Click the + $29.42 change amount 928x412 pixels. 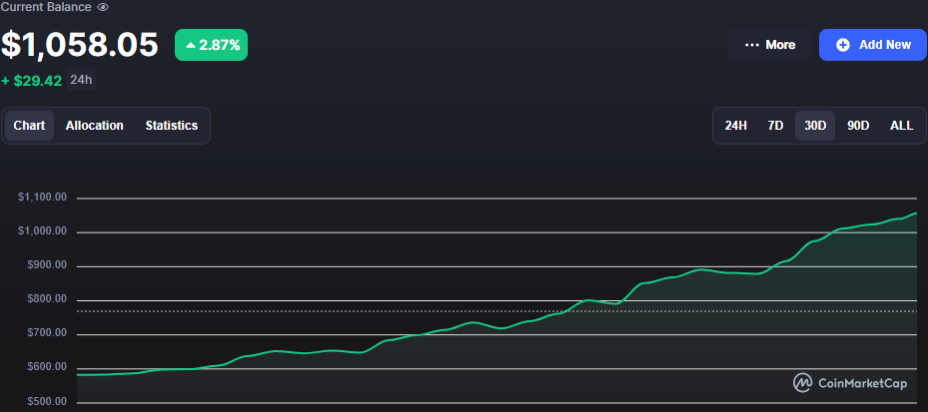pos(31,80)
